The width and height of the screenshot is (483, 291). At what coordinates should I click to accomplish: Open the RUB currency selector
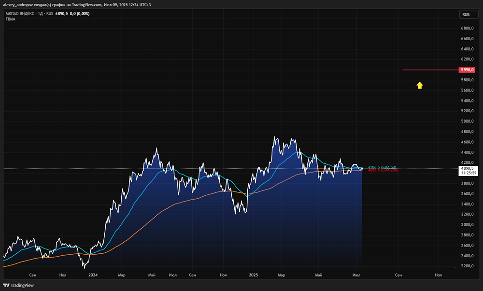point(466,15)
